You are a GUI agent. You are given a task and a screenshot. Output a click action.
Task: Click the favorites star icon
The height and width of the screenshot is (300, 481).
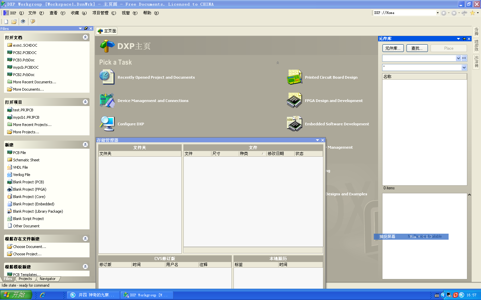click(472, 13)
